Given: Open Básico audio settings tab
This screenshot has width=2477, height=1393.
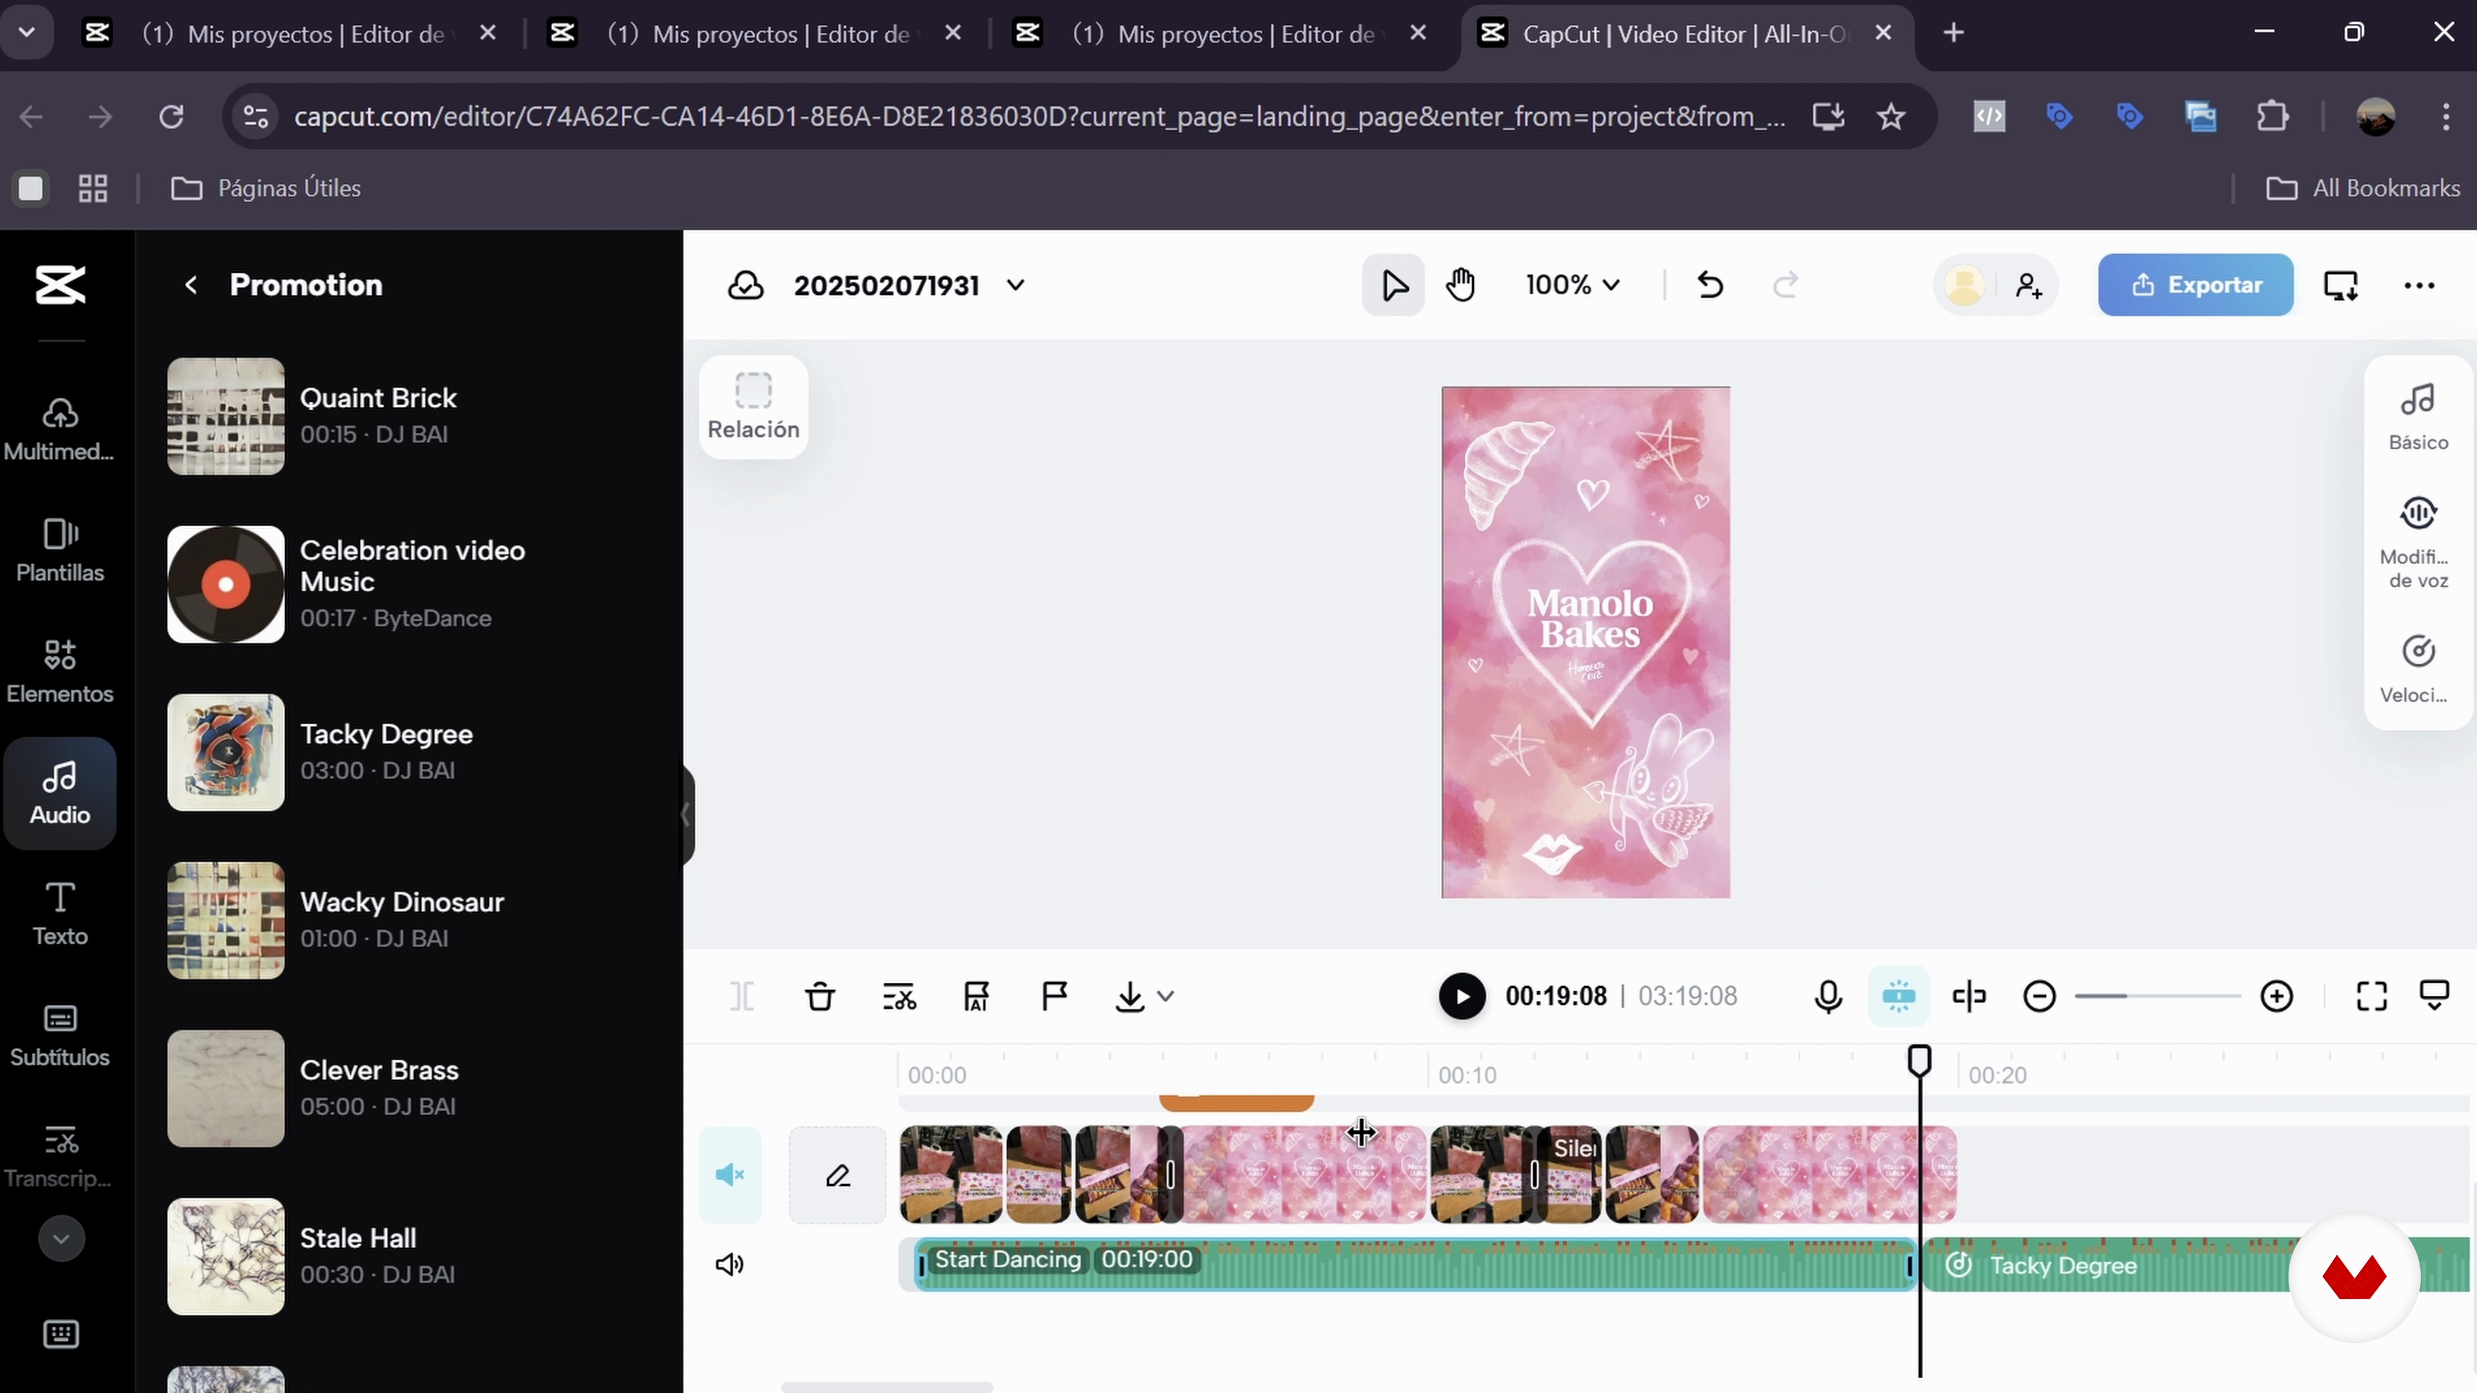Looking at the screenshot, I should [2418, 417].
